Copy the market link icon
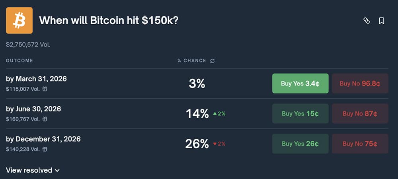This screenshot has height=179, width=398. [x=367, y=21]
